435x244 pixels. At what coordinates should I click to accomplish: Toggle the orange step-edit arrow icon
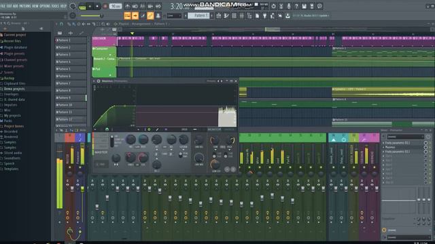pos(135,16)
